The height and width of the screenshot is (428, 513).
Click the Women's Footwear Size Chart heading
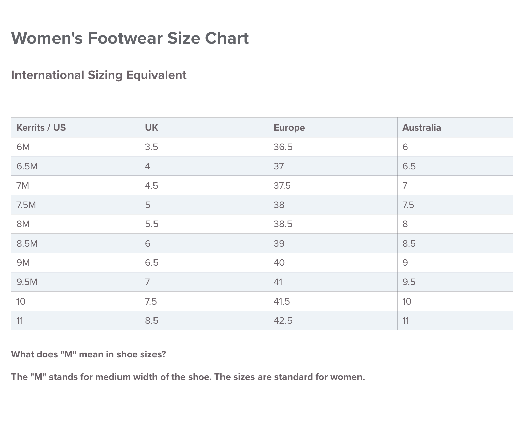(x=130, y=38)
